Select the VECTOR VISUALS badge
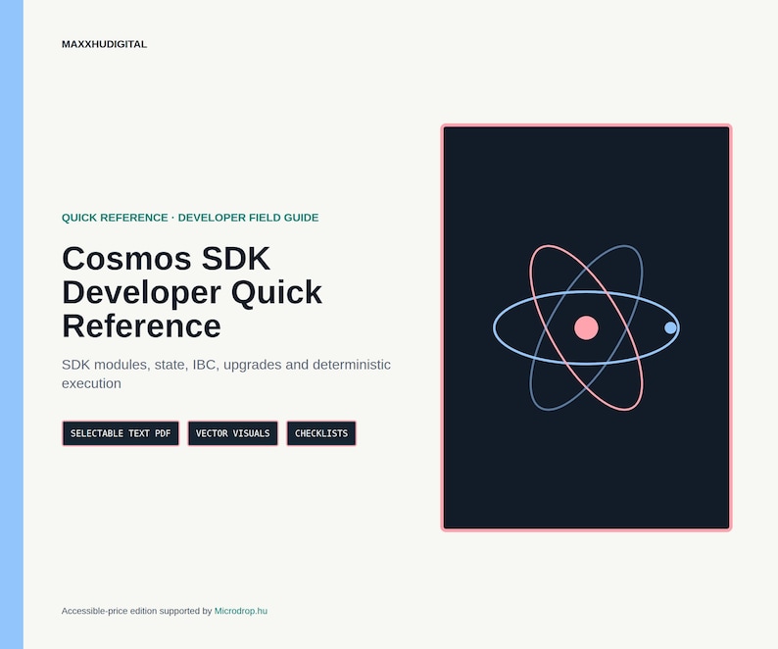This screenshot has height=649, width=778. 232,433
